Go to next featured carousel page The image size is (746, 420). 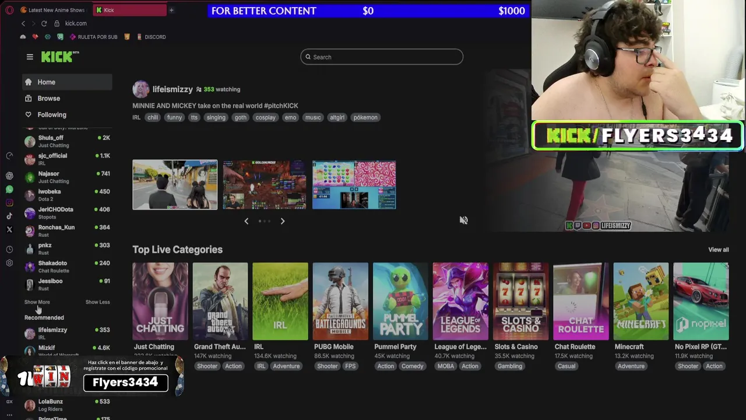point(283,221)
